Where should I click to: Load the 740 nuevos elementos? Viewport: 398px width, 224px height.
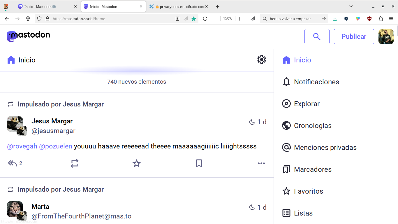click(137, 82)
